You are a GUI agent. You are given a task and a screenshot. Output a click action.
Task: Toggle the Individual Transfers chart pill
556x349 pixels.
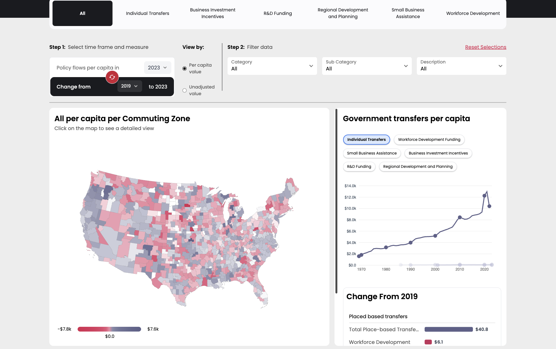[x=366, y=140]
